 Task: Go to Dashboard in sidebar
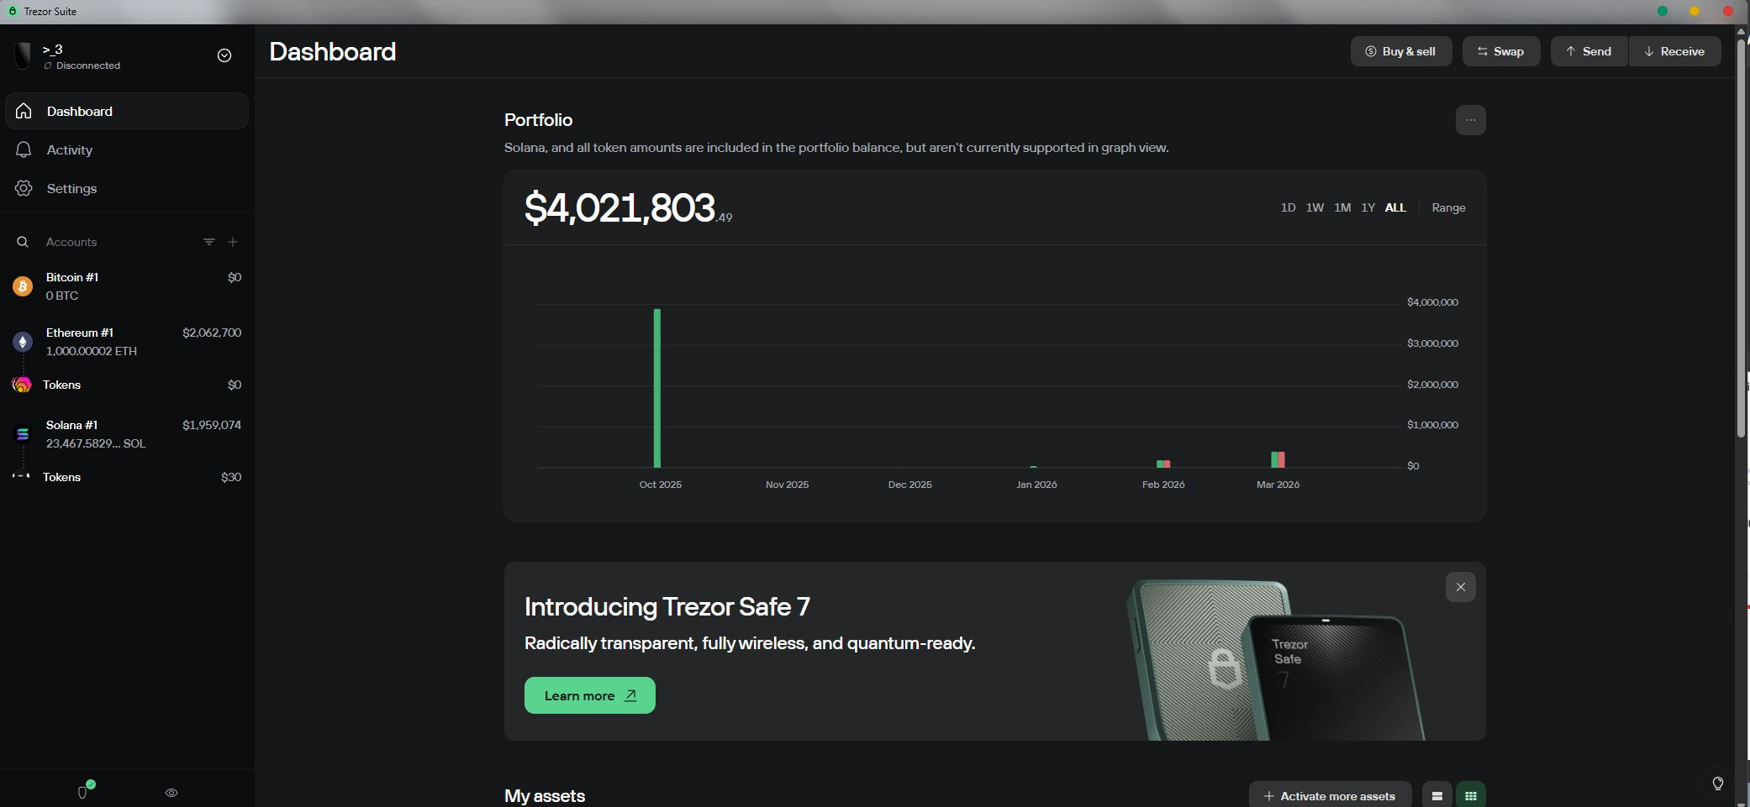(127, 111)
